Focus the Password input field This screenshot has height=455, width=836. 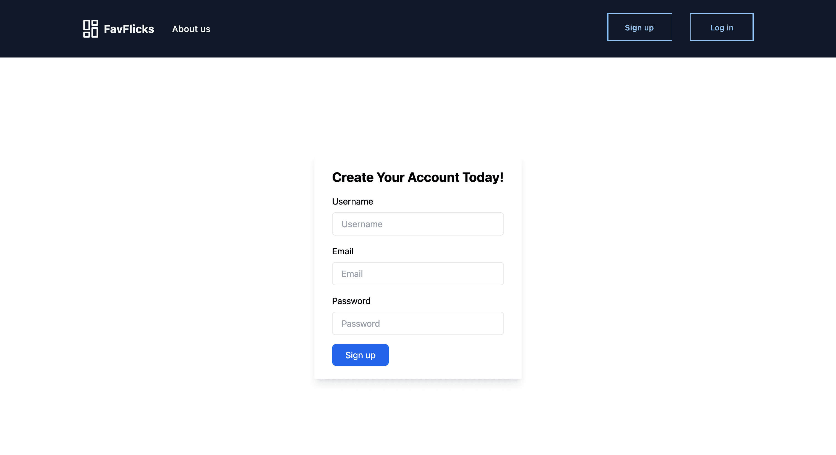[x=418, y=323]
